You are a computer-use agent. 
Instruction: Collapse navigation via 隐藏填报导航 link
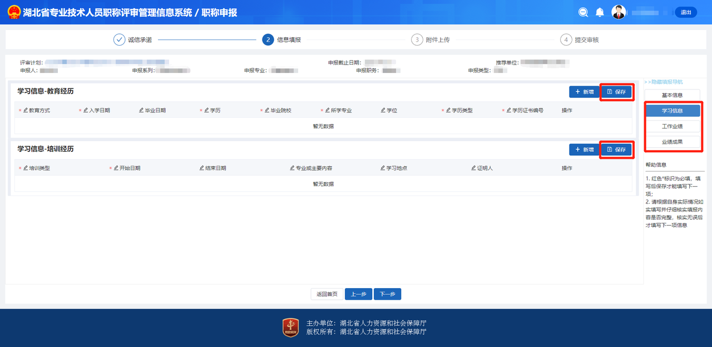665,81
